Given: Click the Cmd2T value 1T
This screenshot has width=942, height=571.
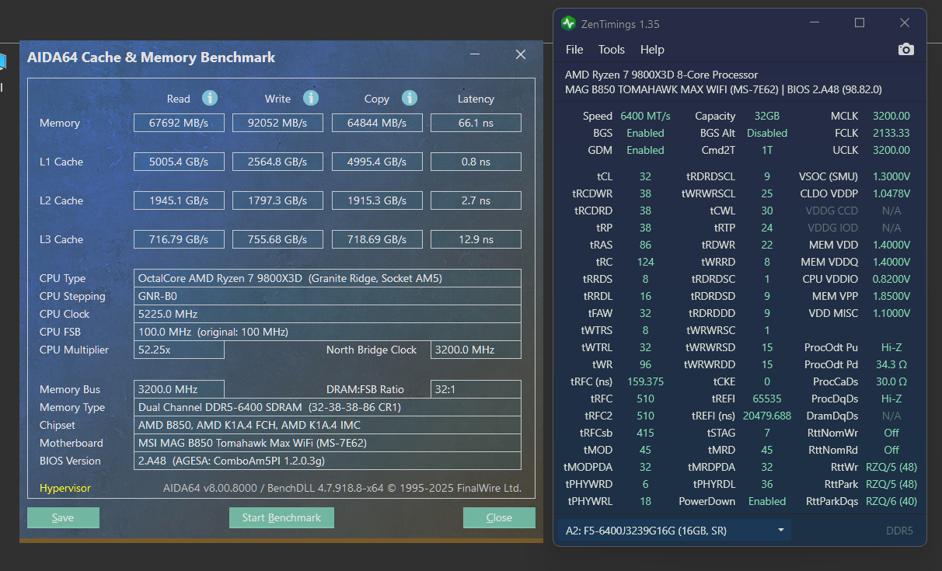Looking at the screenshot, I should pyautogui.click(x=767, y=150).
